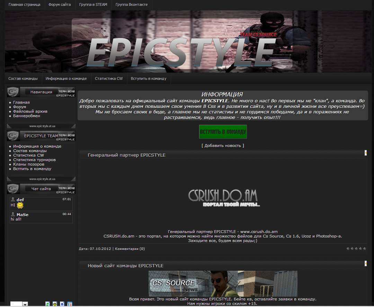Go to Форум in Навигация sidebar
This screenshot has height=307, width=374.
[19, 107]
